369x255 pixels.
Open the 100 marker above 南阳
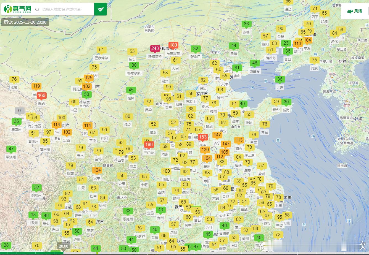click(166, 171)
